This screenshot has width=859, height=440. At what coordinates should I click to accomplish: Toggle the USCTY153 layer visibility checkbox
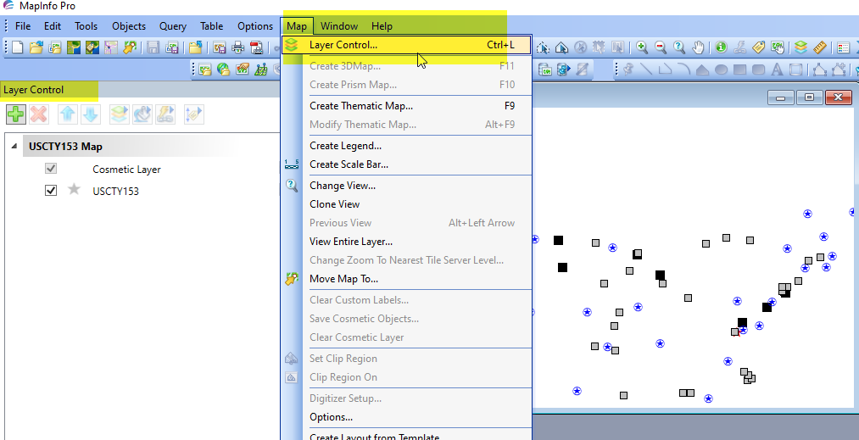(51, 191)
